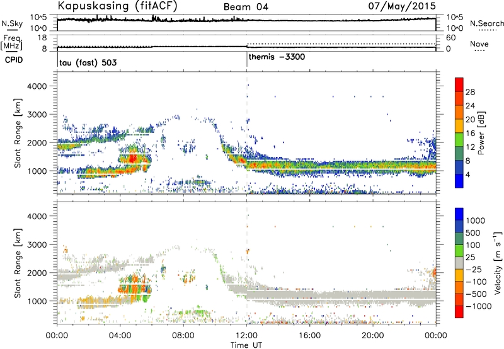Click the '12:00' time axis tick label
The image size is (504, 349).
pos(246,336)
